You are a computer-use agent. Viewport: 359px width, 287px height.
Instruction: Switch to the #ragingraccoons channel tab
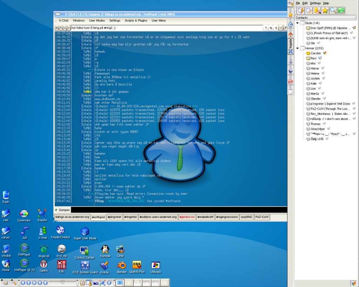(227, 217)
